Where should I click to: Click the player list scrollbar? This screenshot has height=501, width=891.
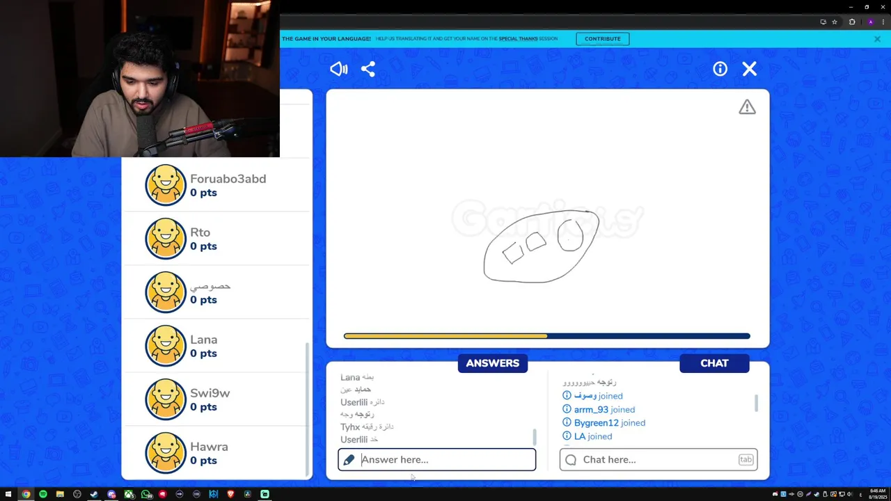[x=307, y=408]
